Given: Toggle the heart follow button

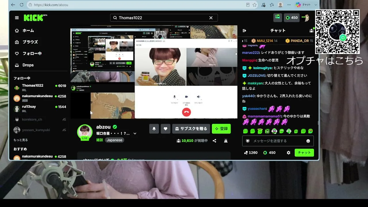Looking at the screenshot, I should click(165, 129).
